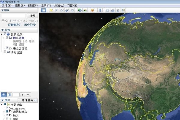Click the planet switcher toolbar icon
The width and height of the screenshot is (180, 120).
pos(92,10)
